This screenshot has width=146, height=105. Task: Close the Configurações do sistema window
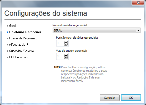[138, 3]
